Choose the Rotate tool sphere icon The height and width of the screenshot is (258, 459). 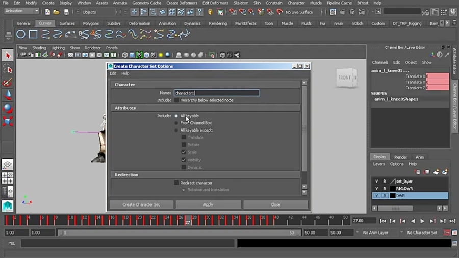pyautogui.click(x=8, y=108)
